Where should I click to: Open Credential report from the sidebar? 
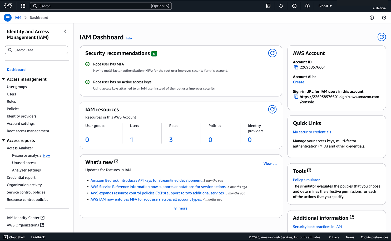21,177
